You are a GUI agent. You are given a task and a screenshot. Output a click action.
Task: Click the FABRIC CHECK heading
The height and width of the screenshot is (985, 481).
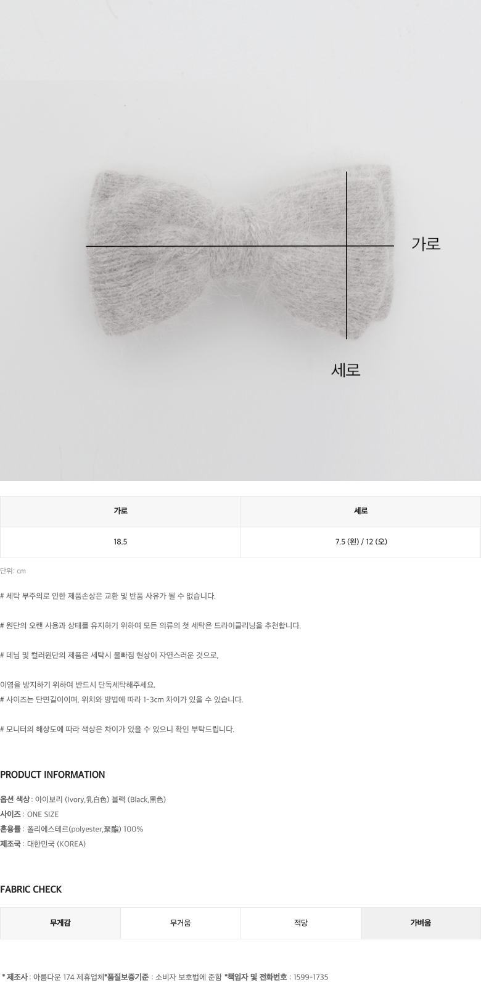pos(31,889)
